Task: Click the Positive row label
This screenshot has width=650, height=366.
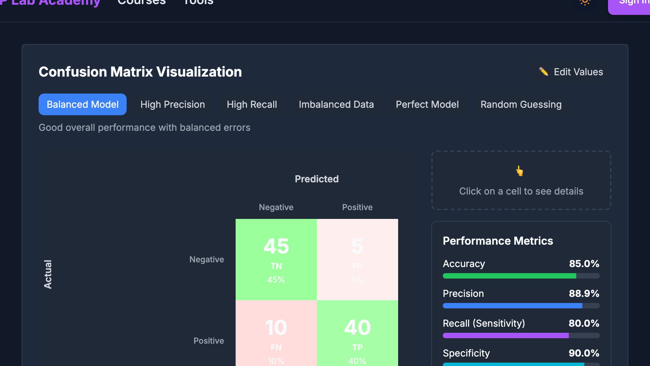Action: coord(209,341)
